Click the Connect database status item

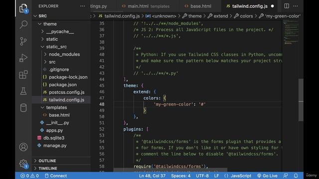[55, 176]
